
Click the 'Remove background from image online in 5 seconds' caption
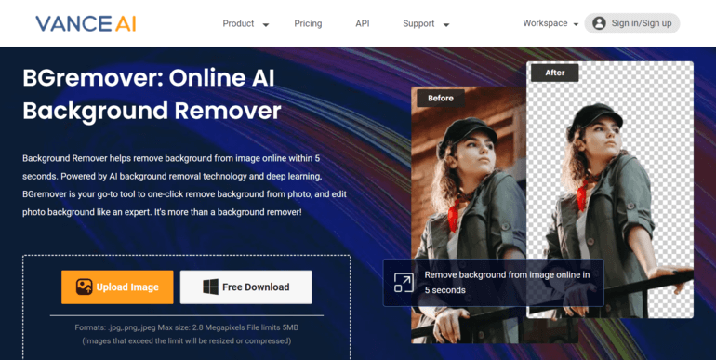pyautogui.click(x=507, y=283)
